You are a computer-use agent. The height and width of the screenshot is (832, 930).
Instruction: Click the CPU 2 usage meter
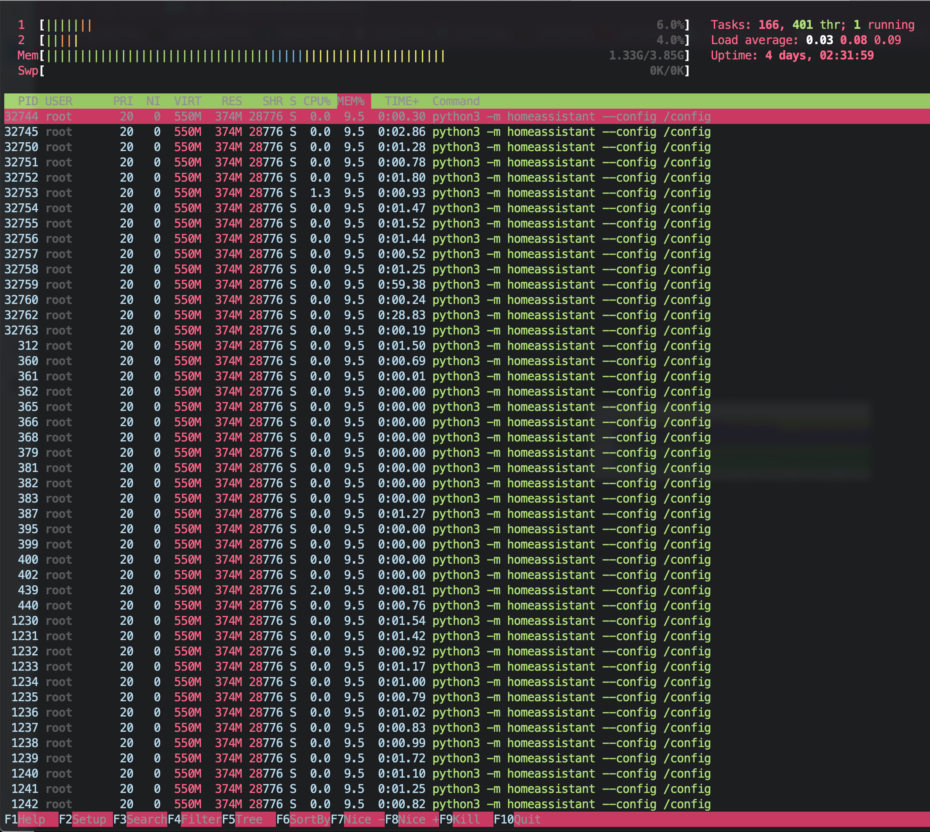click(x=353, y=40)
